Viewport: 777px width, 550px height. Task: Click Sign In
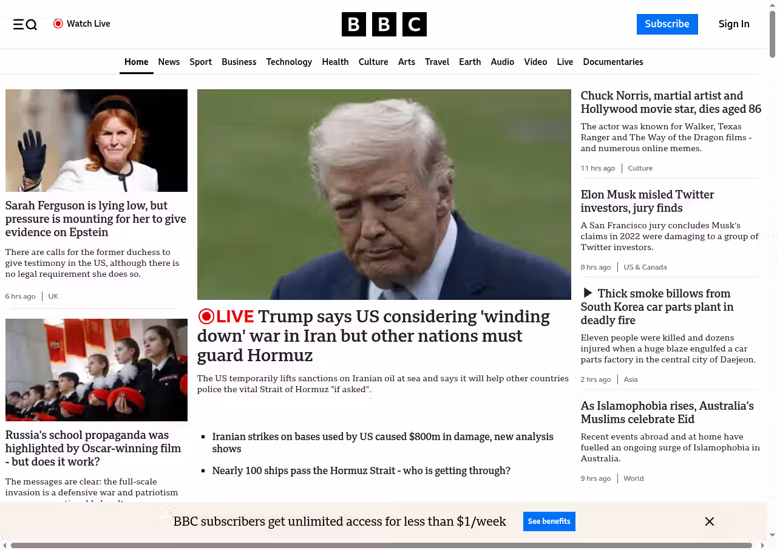[x=734, y=24]
